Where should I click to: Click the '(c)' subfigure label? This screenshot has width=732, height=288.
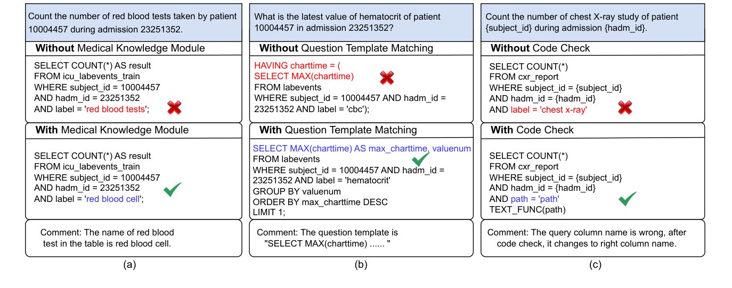(595, 264)
